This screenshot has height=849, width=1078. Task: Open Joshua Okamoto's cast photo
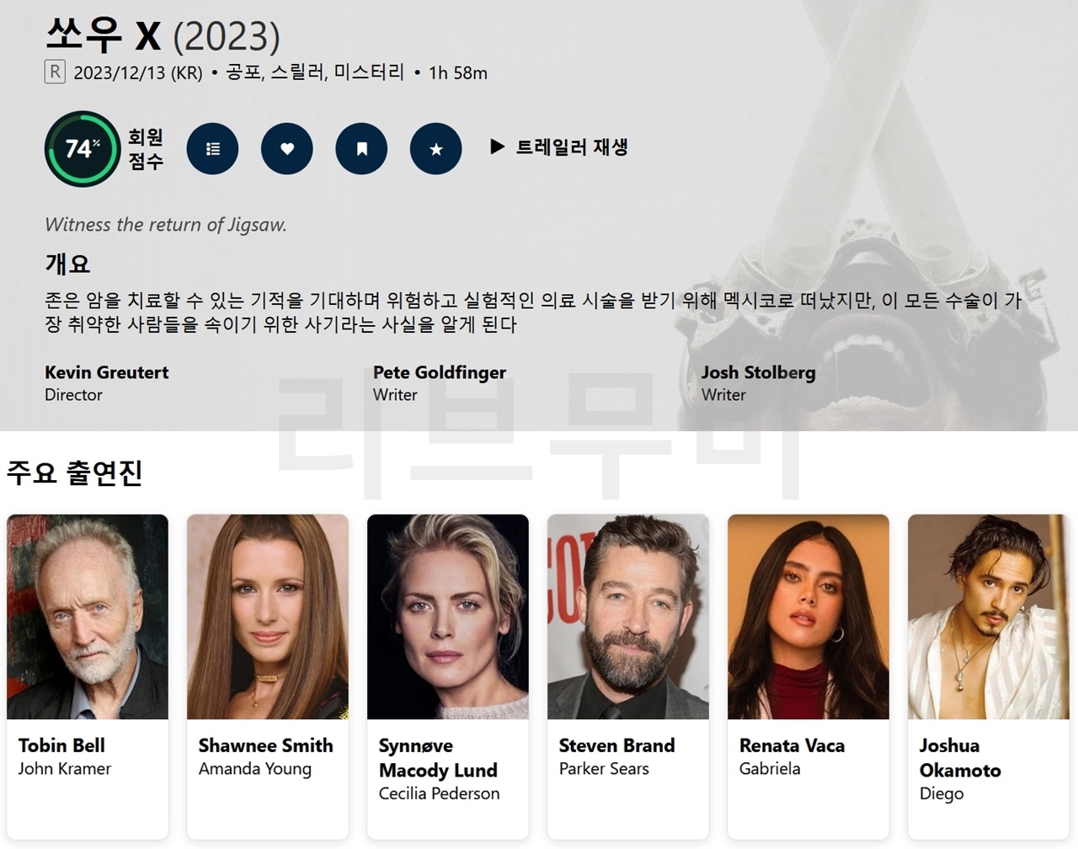tap(989, 617)
